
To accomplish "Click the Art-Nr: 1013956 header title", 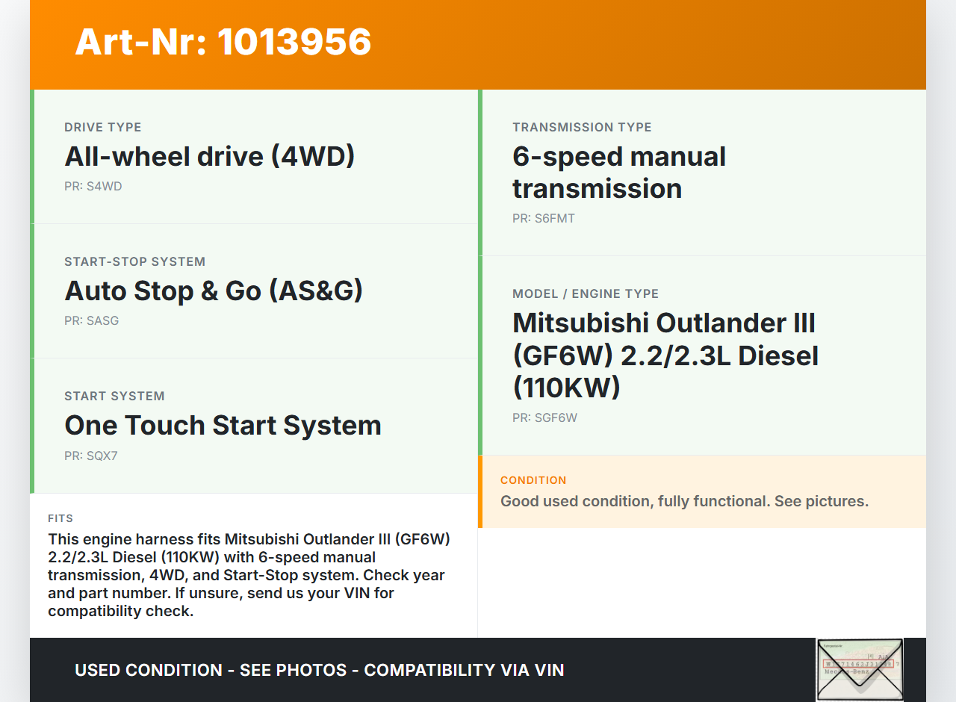I will 223,42.
